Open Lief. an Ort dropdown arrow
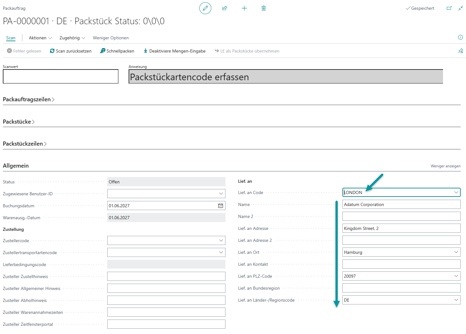466x334 pixels. pyautogui.click(x=456, y=252)
